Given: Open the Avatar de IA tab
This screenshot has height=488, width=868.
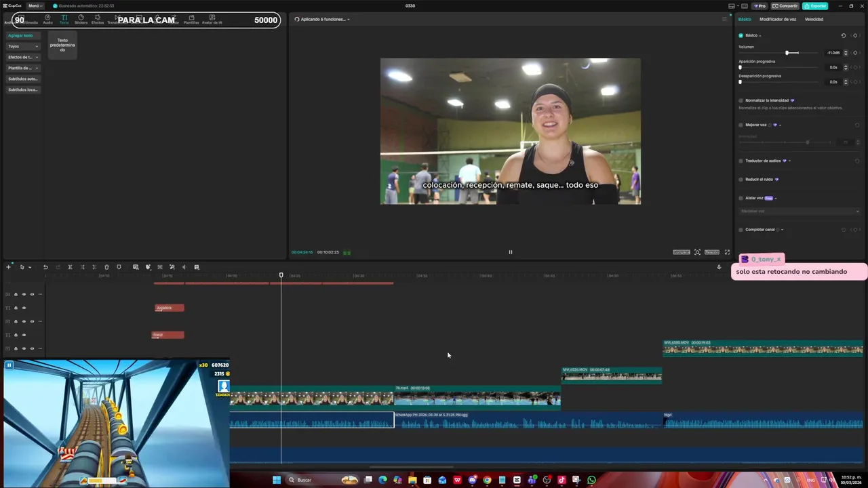Looking at the screenshot, I should (212, 19).
